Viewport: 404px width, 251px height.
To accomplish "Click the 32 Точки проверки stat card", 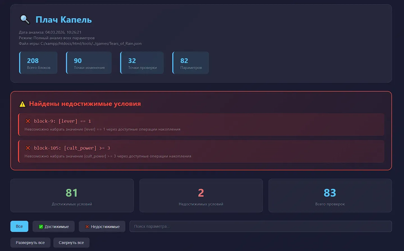I will click(x=142, y=63).
